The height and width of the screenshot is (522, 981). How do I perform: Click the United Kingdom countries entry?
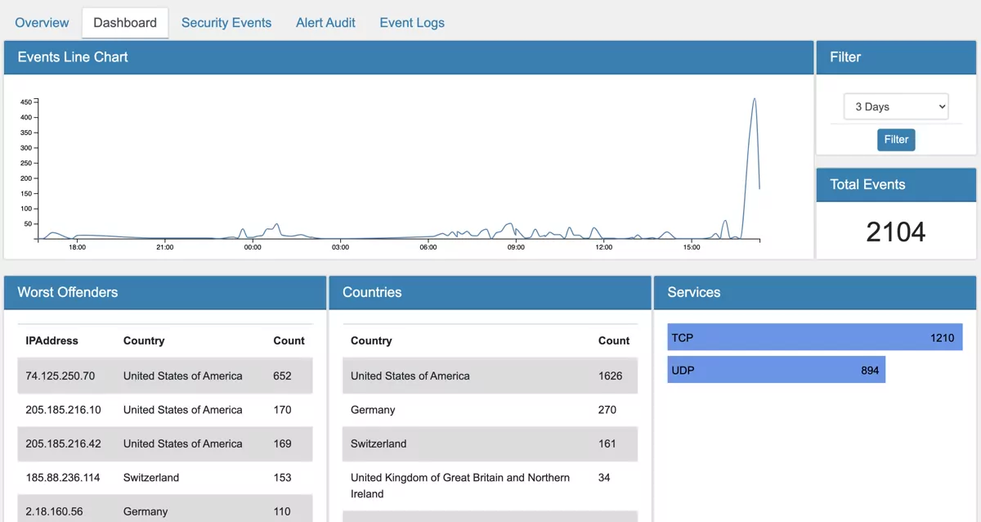point(458,485)
